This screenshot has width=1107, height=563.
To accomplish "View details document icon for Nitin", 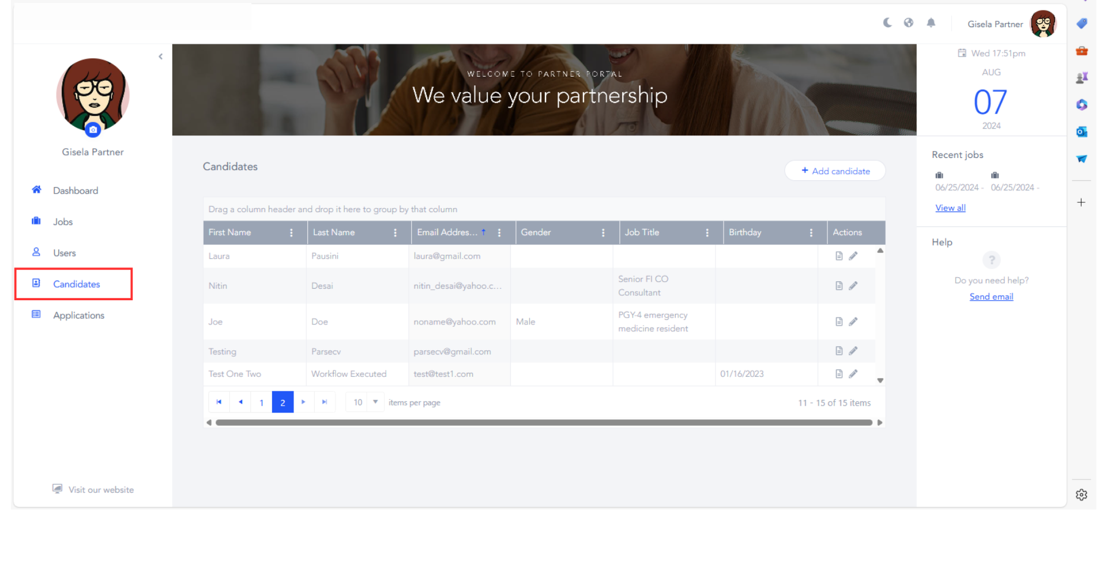I will pyautogui.click(x=839, y=286).
